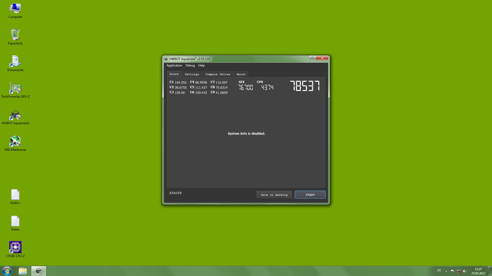Click the C9 value 41.6609
This screenshot has width=492, height=276.
click(x=222, y=93)
